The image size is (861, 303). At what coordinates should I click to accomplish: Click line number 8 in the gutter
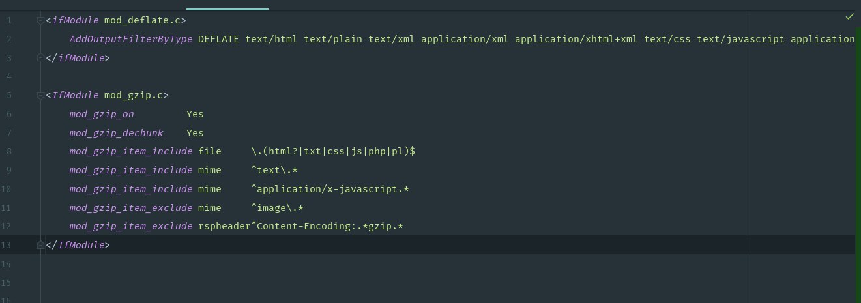pos(9,151)
